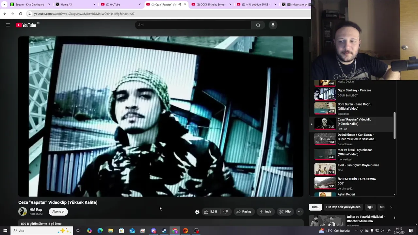Image resolution: width=418 pixels, height=235 pixels.
Task: Switch to shitposts.mp4 tab
Action: click(x=297, y=5)
